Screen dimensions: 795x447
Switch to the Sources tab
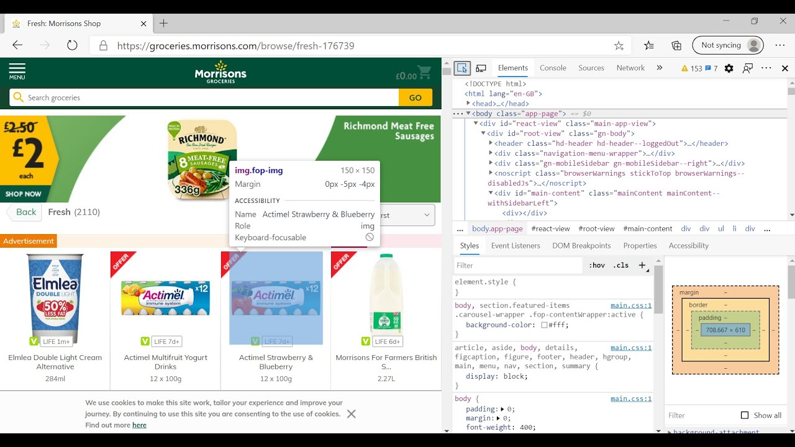pos(591,68)
